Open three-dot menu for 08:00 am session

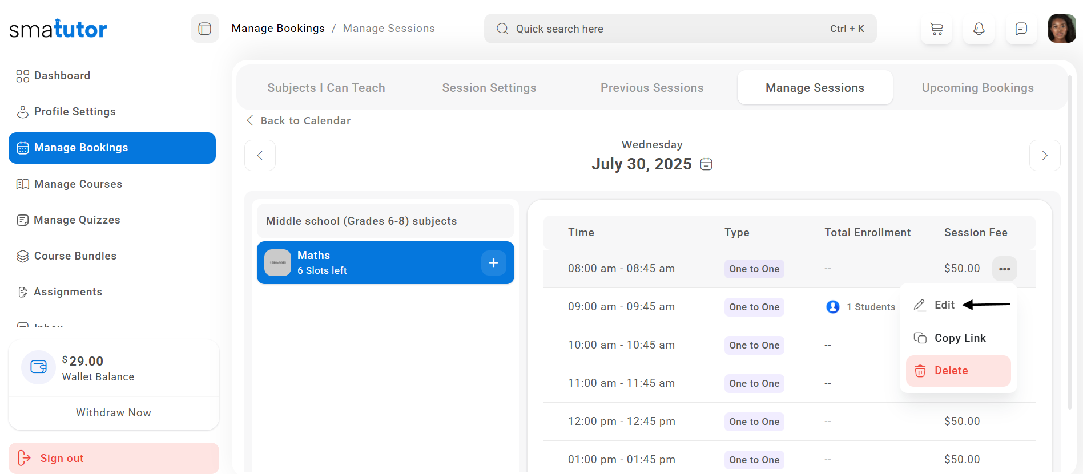click(x=1004, y=269)
